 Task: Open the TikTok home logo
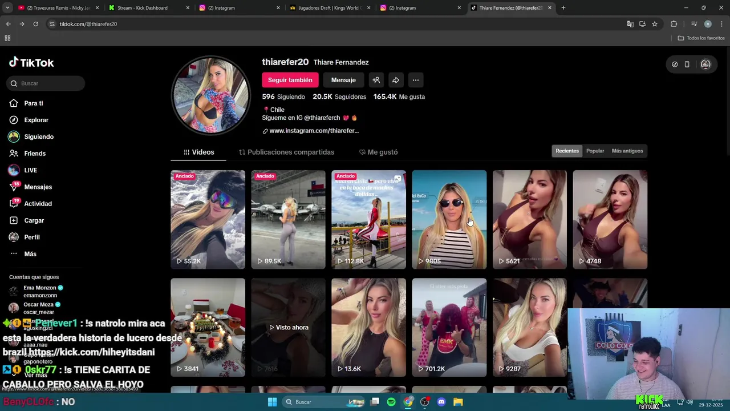coord(31,63)
